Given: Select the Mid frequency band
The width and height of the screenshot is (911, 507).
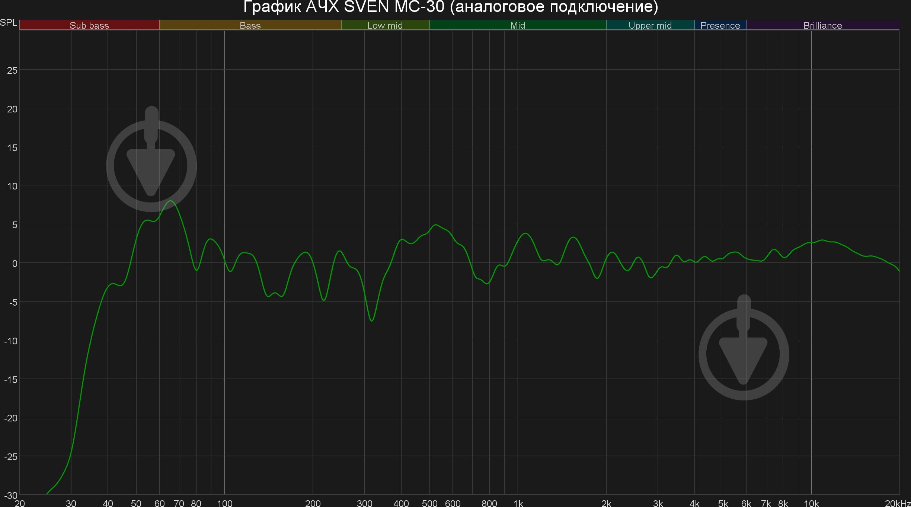Looking at the screenshot, I should point(517,25).
